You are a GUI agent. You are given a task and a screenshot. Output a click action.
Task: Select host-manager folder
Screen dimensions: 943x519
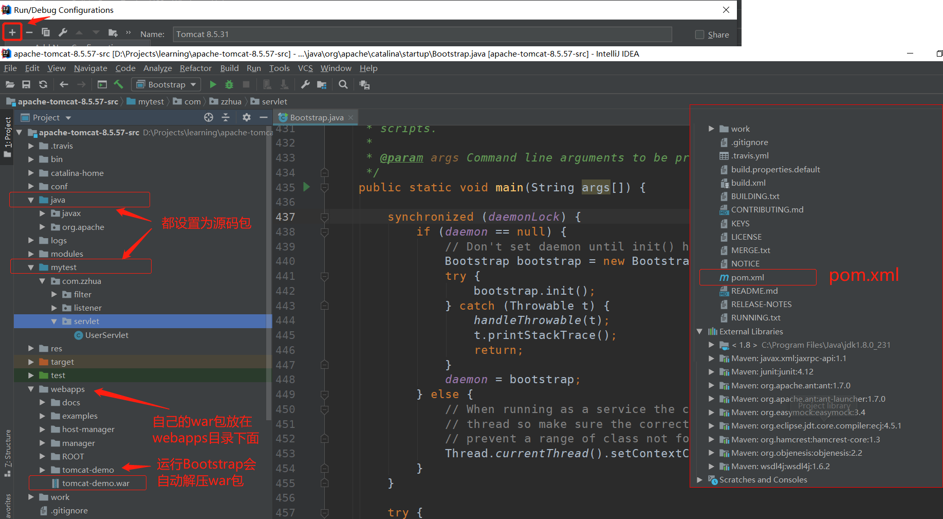tap(88, 429)
